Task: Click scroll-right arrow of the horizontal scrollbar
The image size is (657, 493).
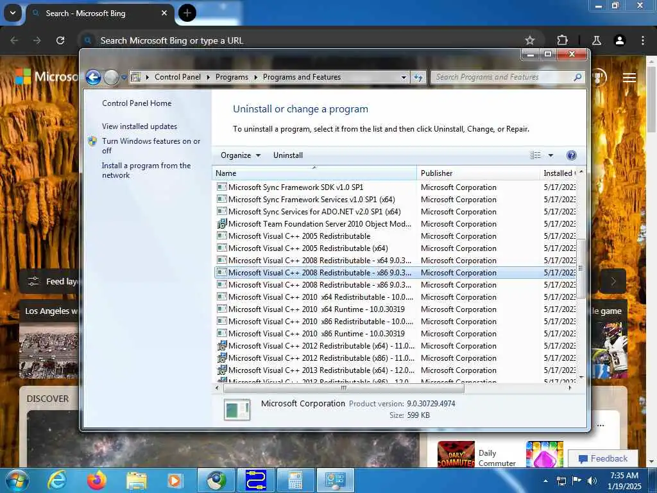Action: (570, 388)
